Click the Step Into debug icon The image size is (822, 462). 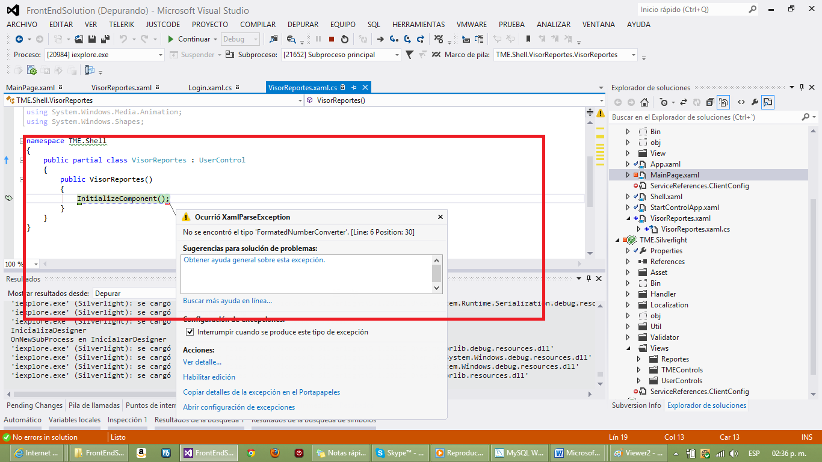394,39
